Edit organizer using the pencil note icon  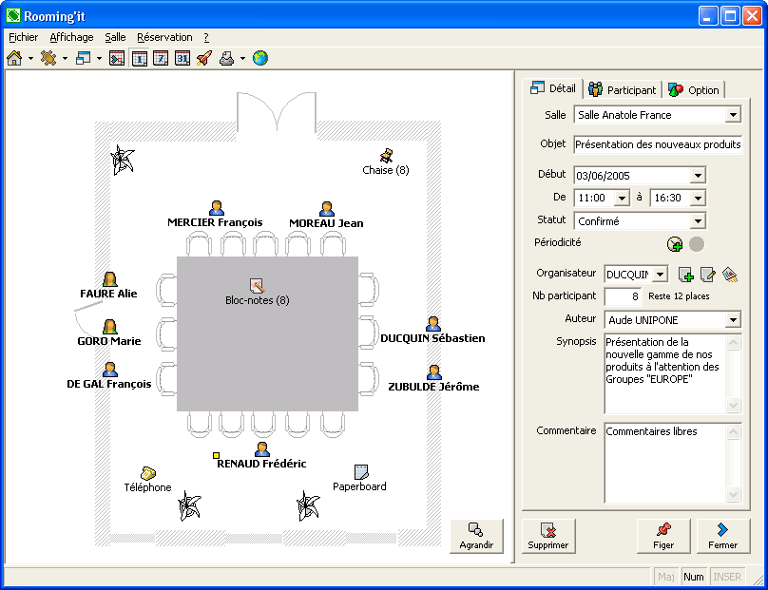click(707, 275)
